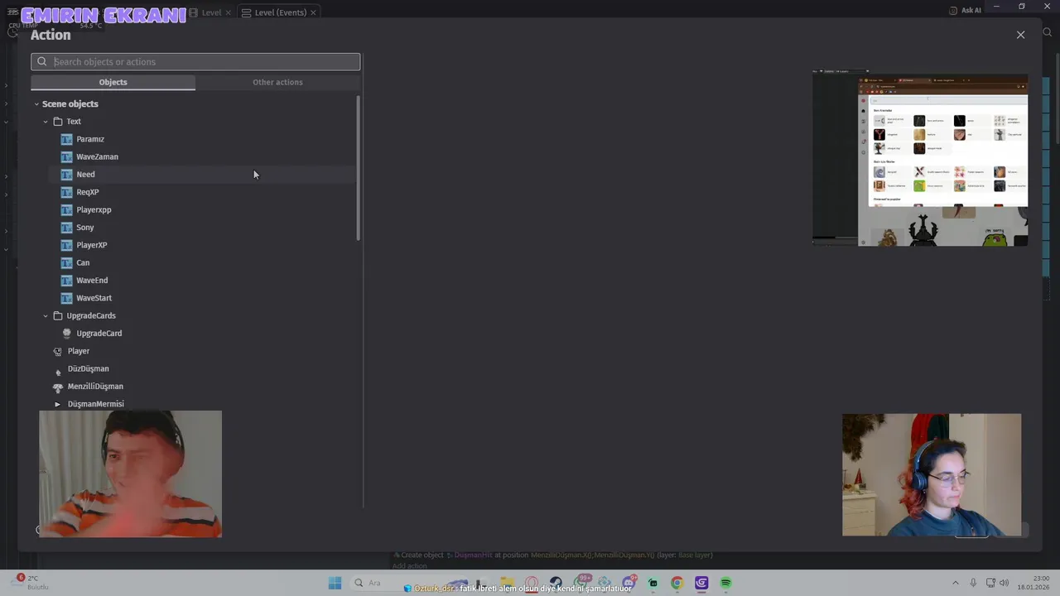Show hidden system tray icons
Image resolution: width=1060 pixels, height=596 pixels.
pyautogui.click(x=955, y=583)
